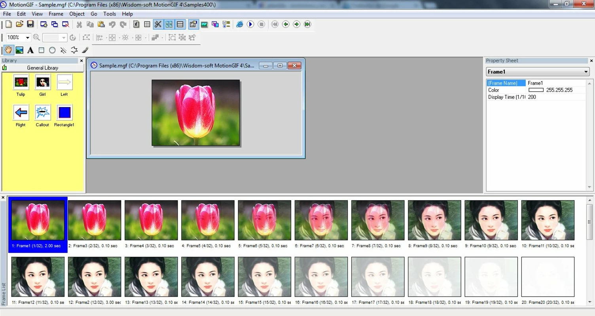
Task: Select the Polygon star shape tool
Action: [x=74, y=50]
